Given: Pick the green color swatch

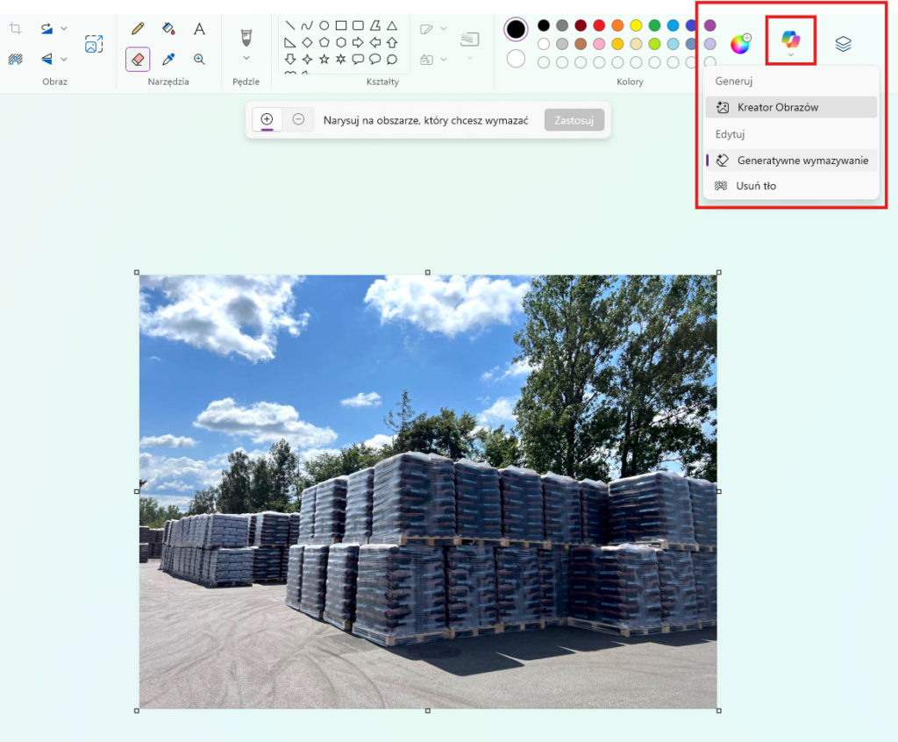Looking at the screenshot, I should coord(654,25).
